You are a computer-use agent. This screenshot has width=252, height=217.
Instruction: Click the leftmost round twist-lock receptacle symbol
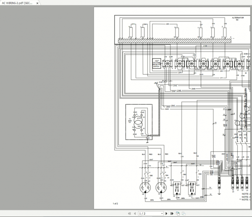click(143, 186)
